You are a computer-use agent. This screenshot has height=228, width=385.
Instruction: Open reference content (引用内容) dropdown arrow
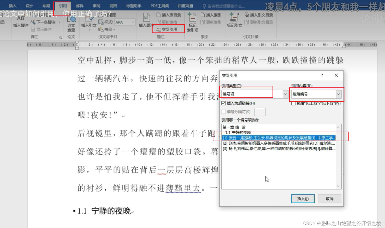(x=338, y=94)
